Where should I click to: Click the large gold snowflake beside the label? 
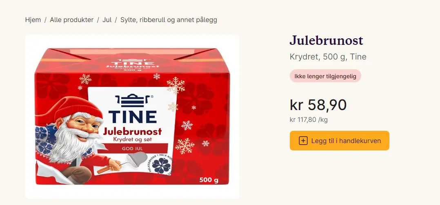coord(176,85)
